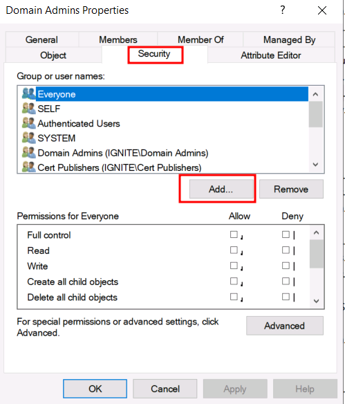Click the Add... button
The height and width of the screenshot is (404, 345).
tap(221, 189)
